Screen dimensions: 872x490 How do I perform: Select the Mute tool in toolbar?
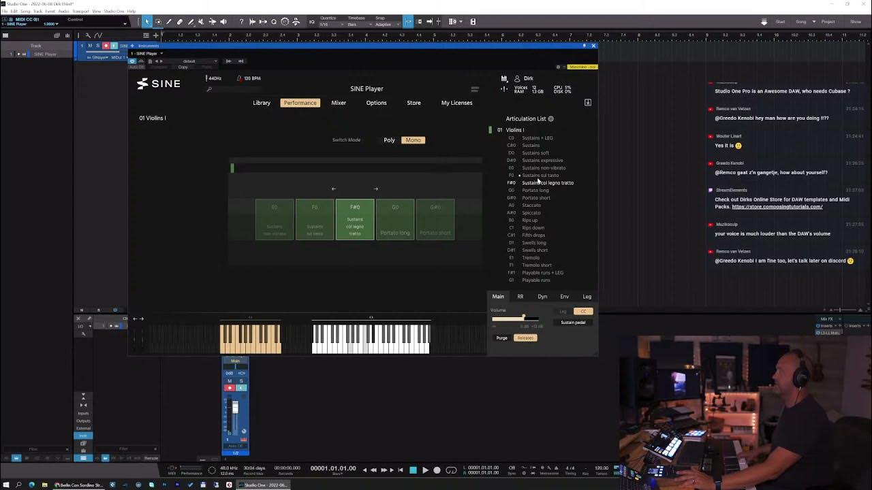click(201, 22)
